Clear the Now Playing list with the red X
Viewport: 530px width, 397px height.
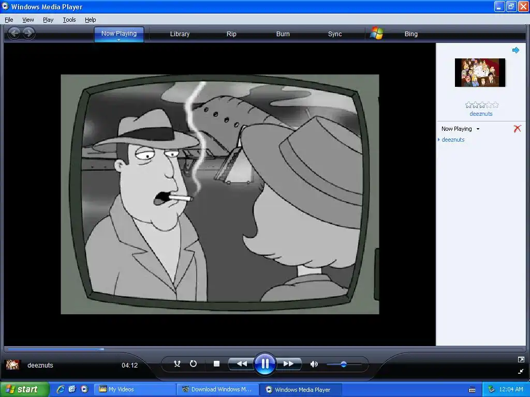(517, 129)
